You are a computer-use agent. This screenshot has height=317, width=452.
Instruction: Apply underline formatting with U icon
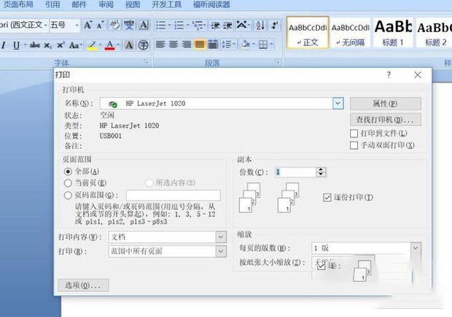[17, 45]
